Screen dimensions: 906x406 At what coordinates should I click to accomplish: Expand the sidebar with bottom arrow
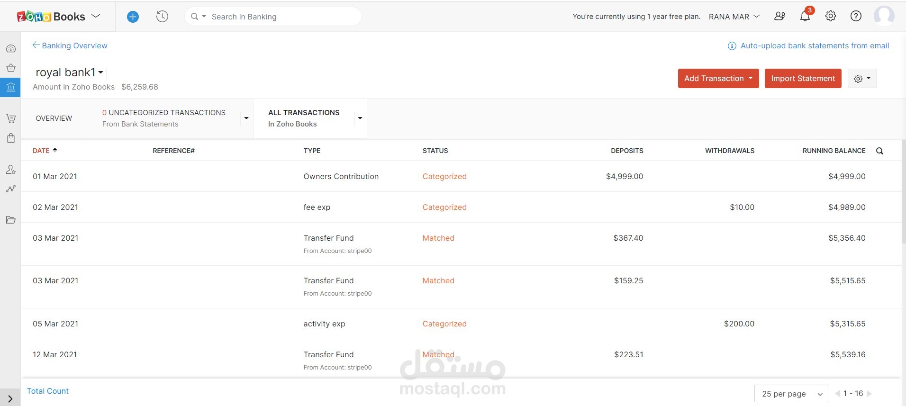click(x=10, y=399)
